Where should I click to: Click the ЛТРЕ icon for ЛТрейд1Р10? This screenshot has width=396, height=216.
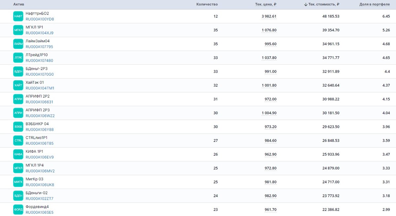[x=18, y=58]
